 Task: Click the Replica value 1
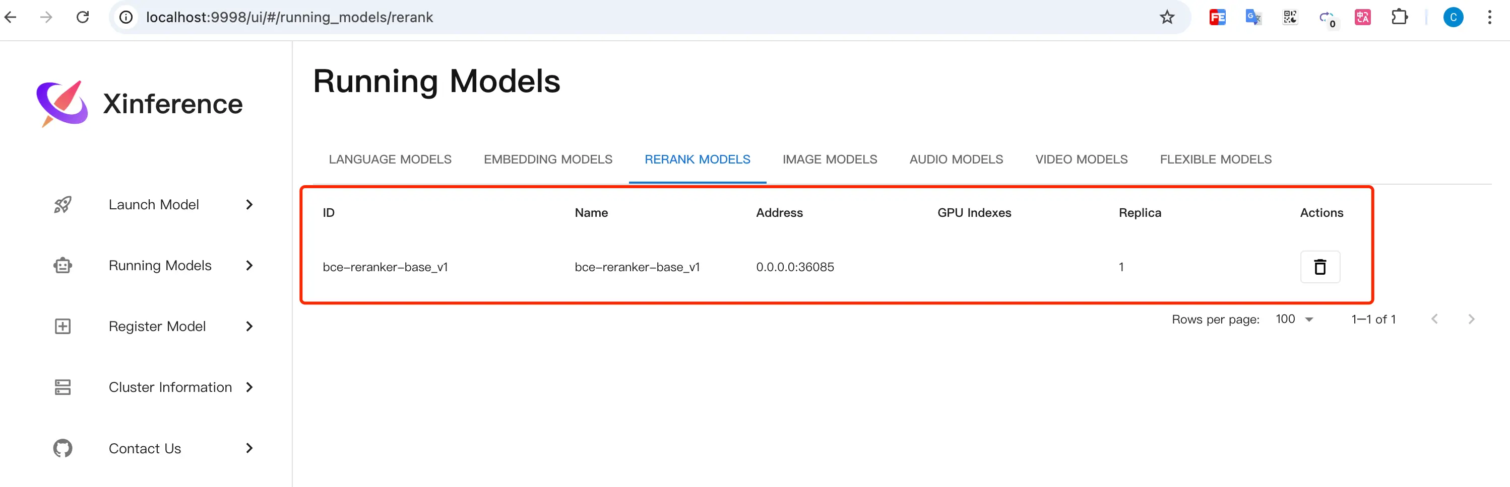[x=1121, y=267]
